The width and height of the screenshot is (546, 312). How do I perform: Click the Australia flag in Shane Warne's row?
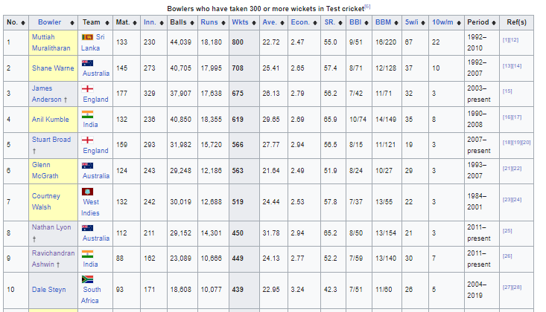(87, 63)
